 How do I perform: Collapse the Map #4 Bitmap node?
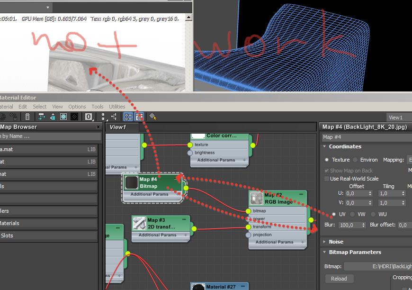[x=176, y=179]
